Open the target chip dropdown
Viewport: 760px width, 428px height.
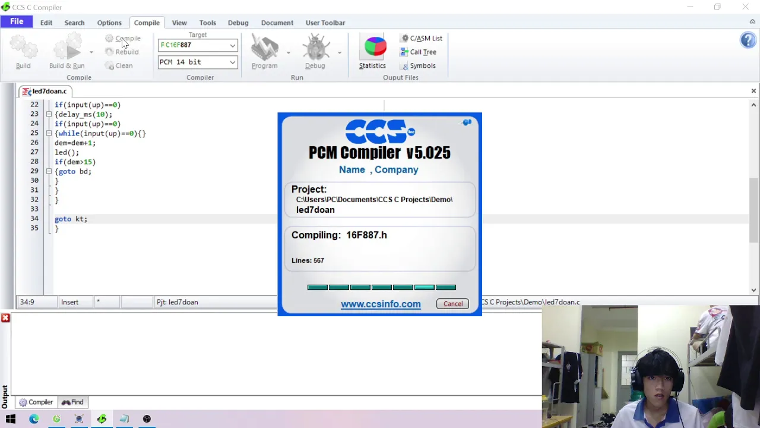coord(233,45)
